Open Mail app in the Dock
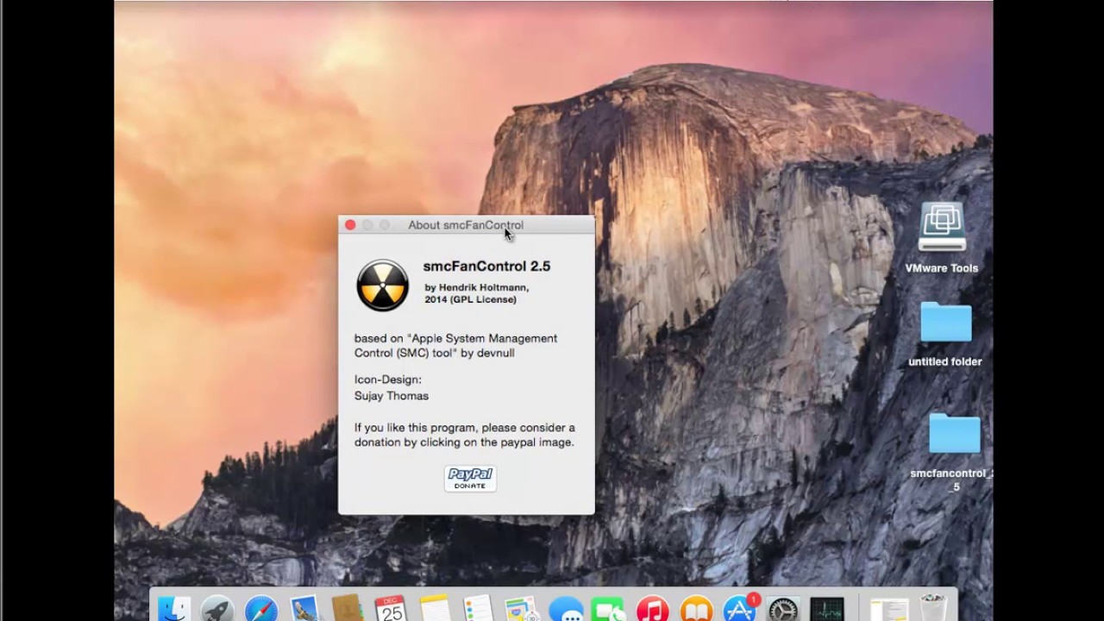 coord(304,608)
